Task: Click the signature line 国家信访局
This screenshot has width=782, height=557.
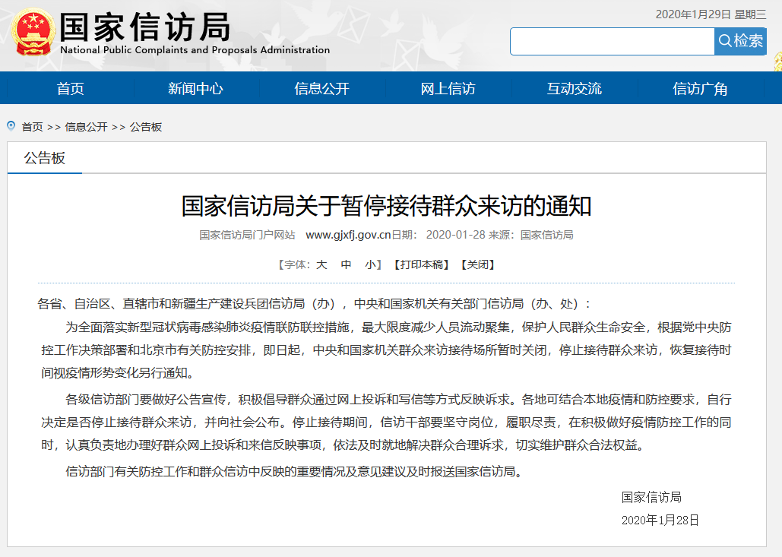Action: 651,497
